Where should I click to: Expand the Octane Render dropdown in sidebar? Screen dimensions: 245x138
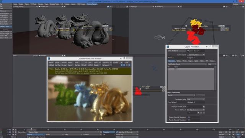(x=6, y=31)
